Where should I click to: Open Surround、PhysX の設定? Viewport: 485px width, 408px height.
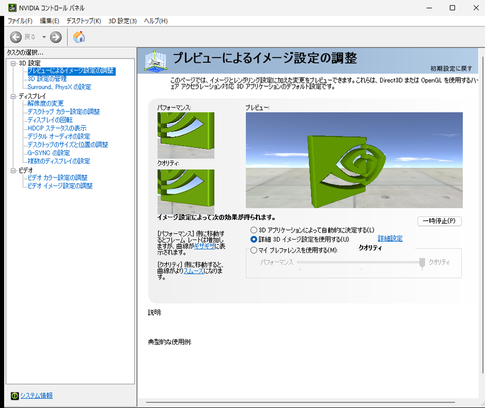click(60, 87)
